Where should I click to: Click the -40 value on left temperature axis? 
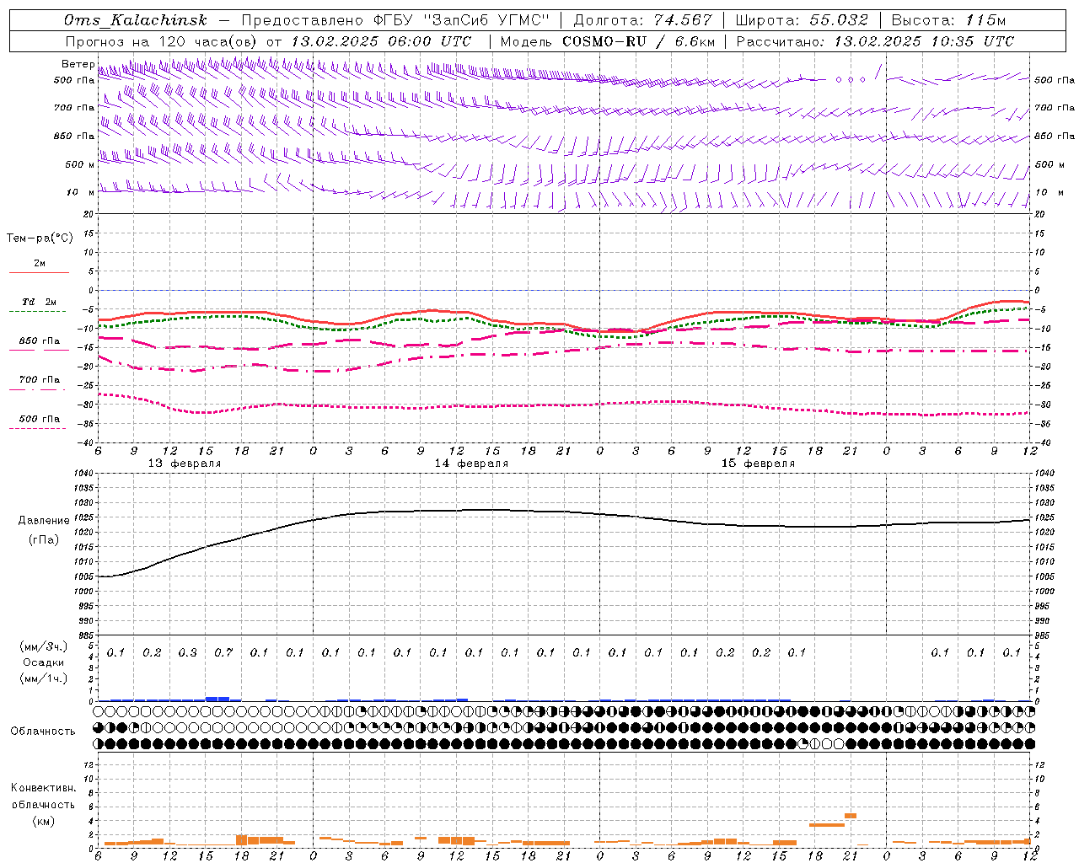coord(87,442)
